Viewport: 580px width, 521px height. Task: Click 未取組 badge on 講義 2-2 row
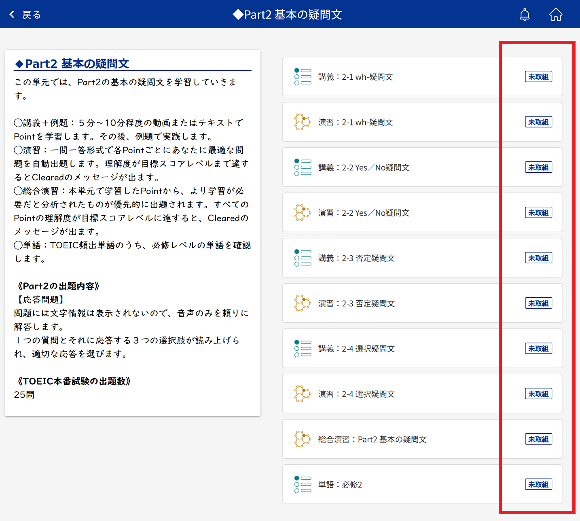[538, 167]
